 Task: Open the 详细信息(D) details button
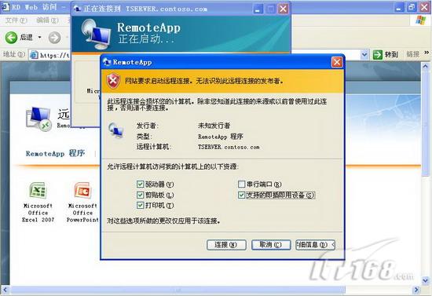(x=315, y=244)
